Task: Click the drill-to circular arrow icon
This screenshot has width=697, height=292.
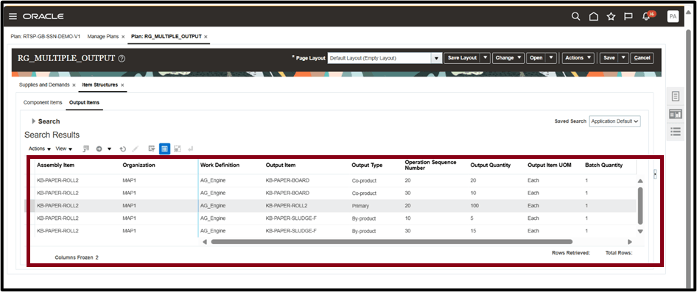Action: click(99, 149)
